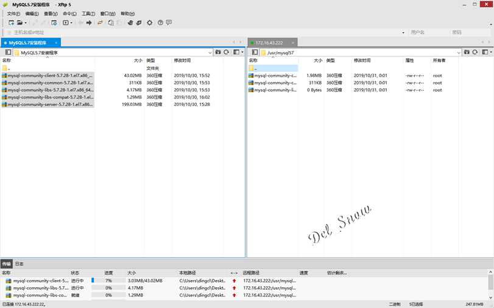Image resolution: width=494 pixels, height=308 pixels.
Task: Sort remote files by 属性 column
Action: pos(409,60)
